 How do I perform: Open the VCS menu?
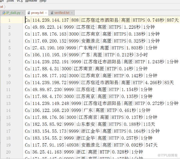point(20,1)
